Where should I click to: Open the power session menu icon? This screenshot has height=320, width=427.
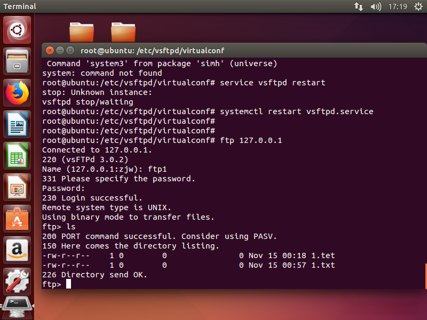[418, 6]
